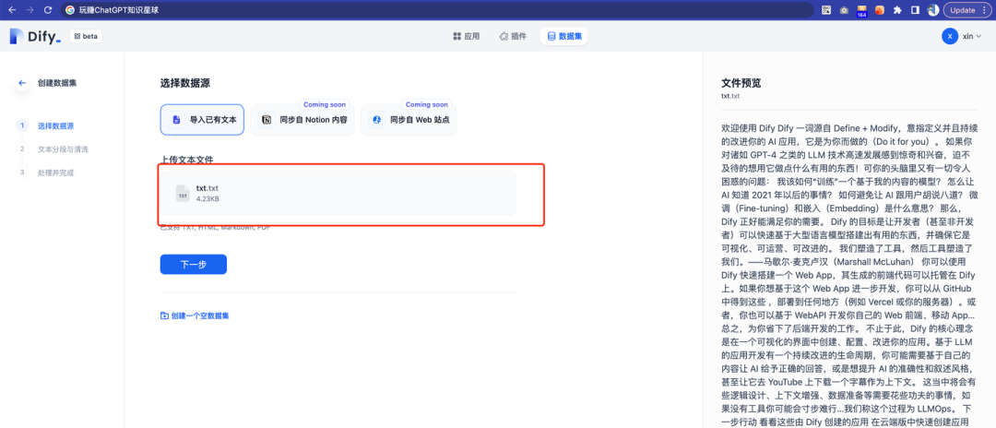Switch to the 插件 tab
The height and width of the screenshot is (428, 996).
(514, 36)
